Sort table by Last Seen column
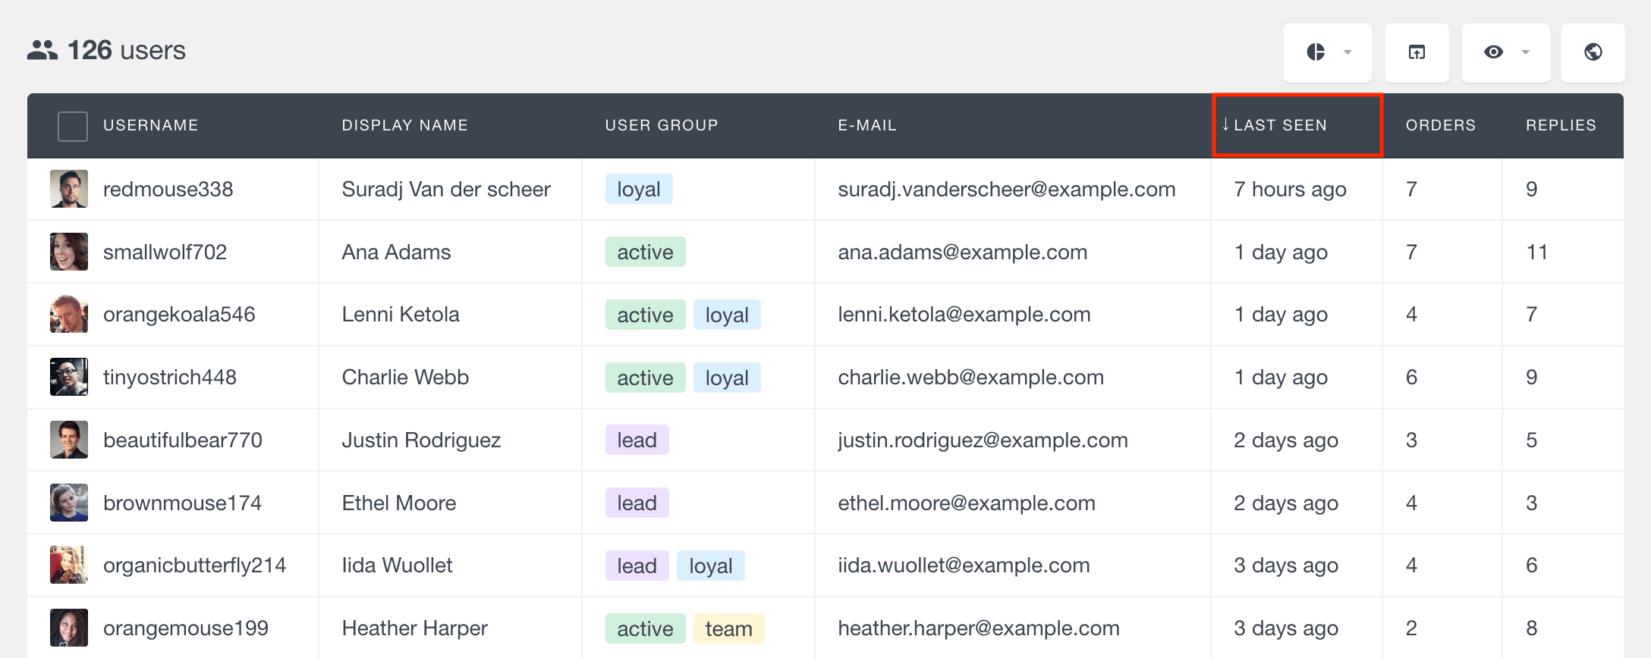Image resolution: width=1651 pixels, height=658 pixels. (x=1280, y=125)
